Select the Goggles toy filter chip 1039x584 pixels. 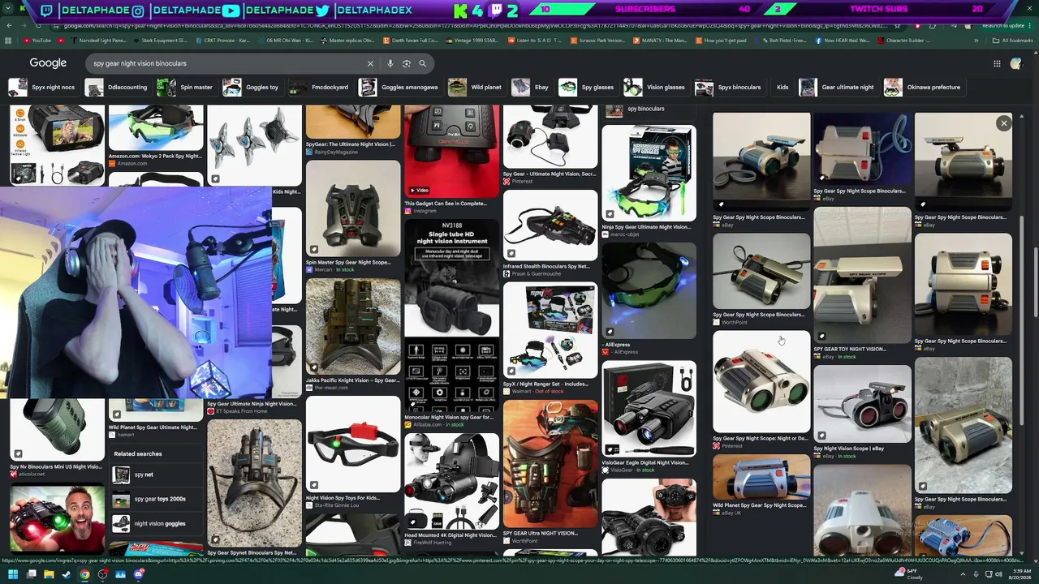point(252,87)
